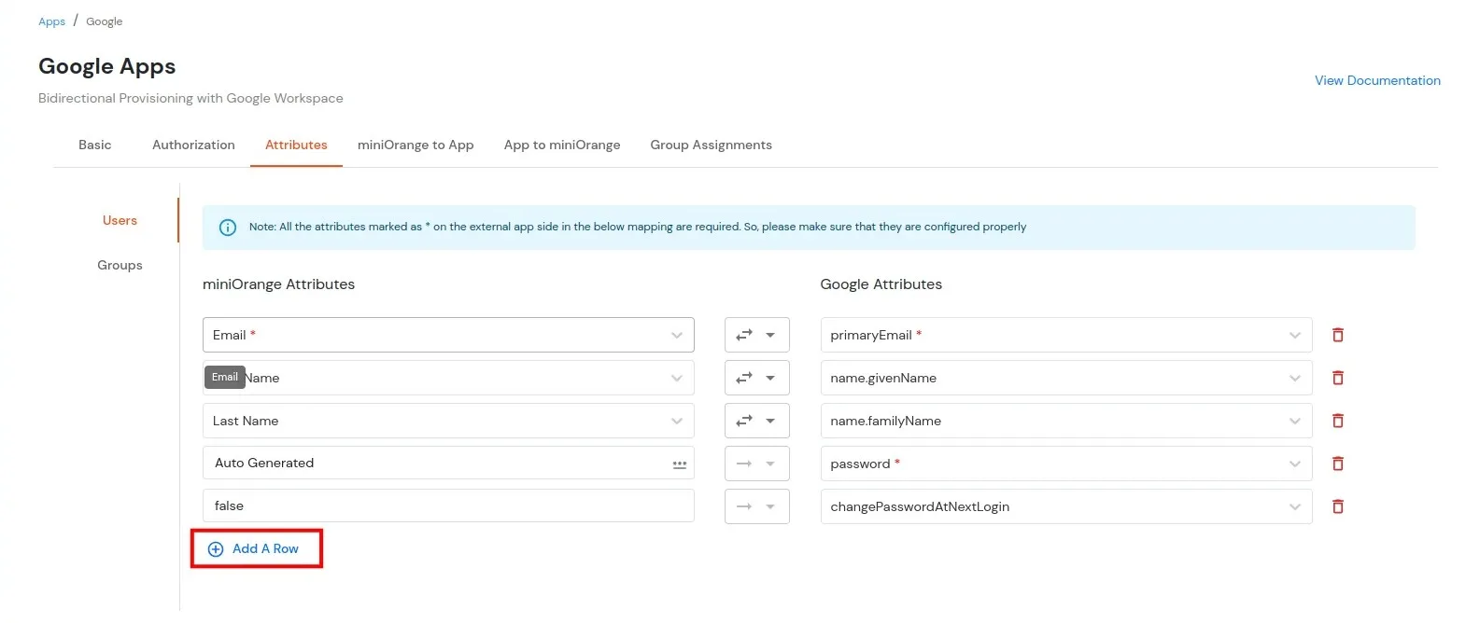Select the Attributes tab

[296, 145]
